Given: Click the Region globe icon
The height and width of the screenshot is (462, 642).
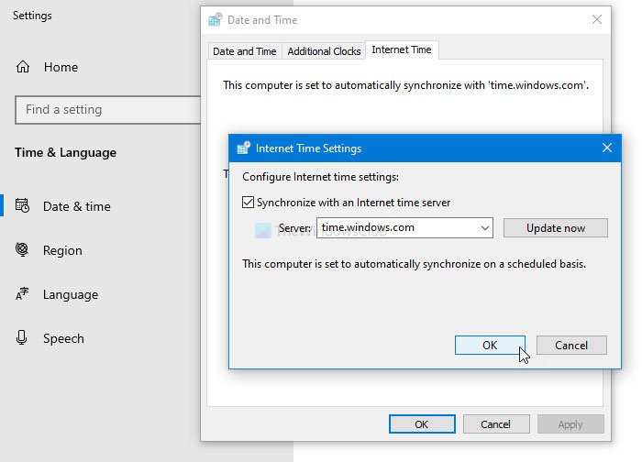Looking at the screenshot, I should (x=23, y=250).
